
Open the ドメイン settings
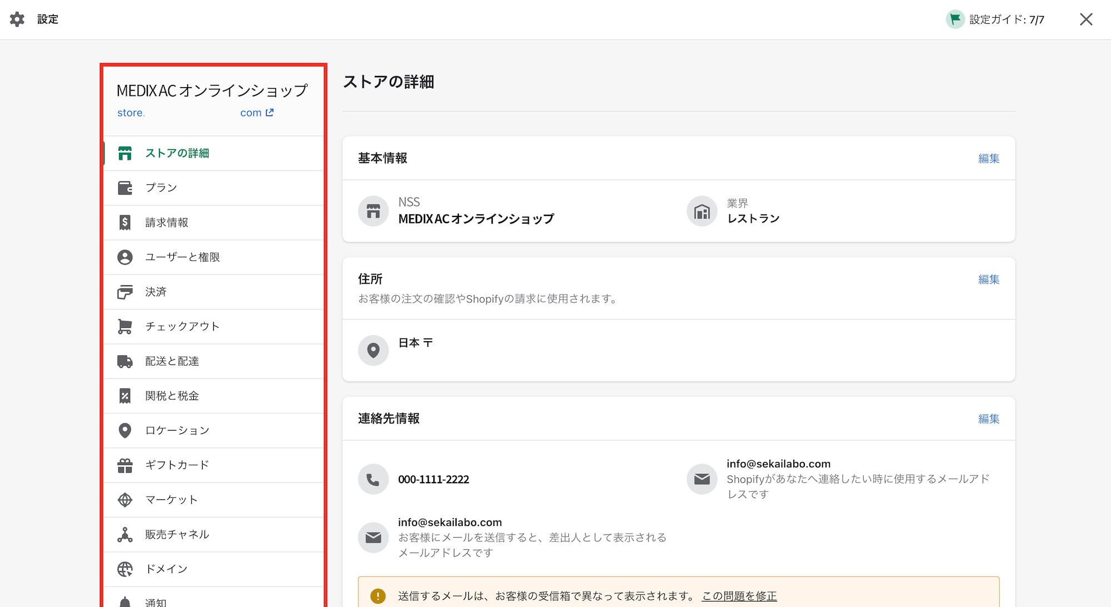click(214, 569)
